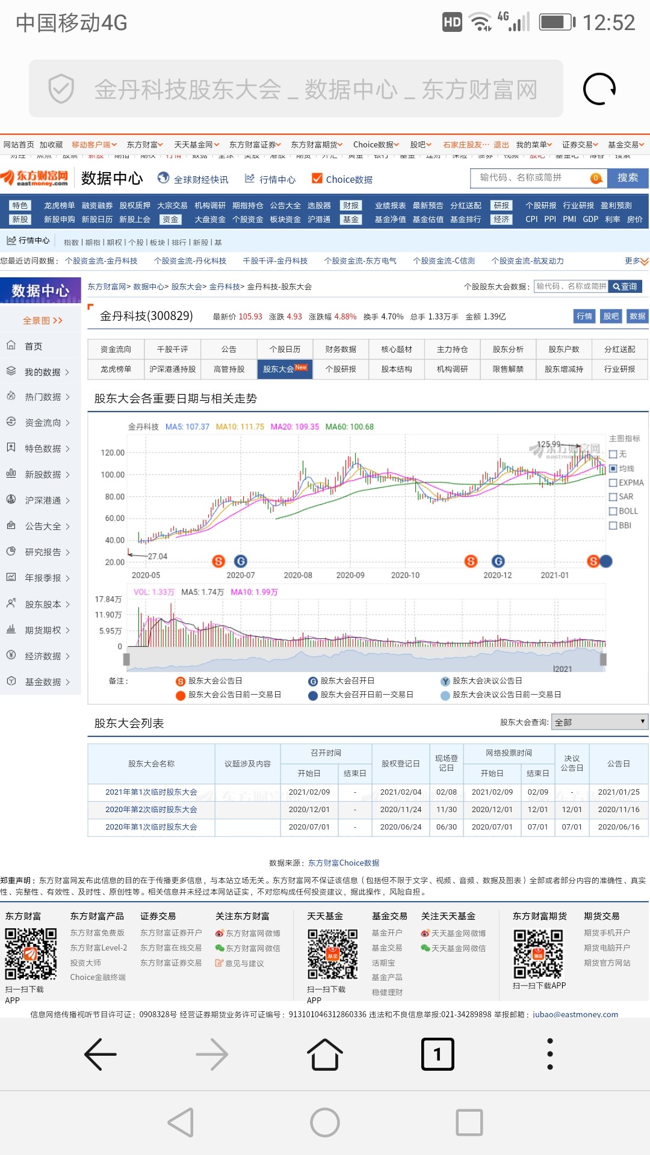
Task: Click the 搜索 search button
Action: click(627, 177)
